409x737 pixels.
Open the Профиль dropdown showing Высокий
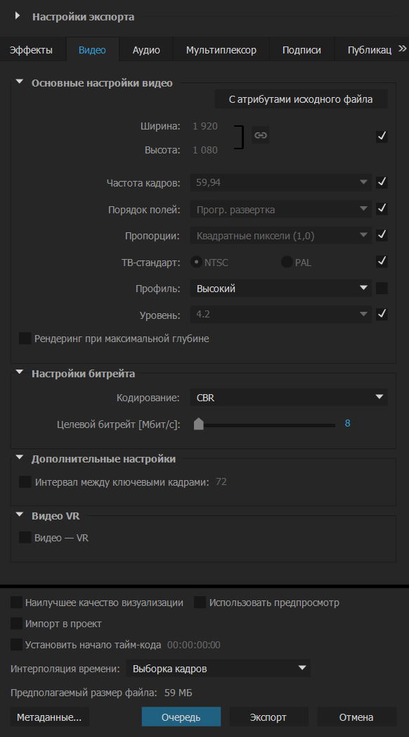point(280,288)
